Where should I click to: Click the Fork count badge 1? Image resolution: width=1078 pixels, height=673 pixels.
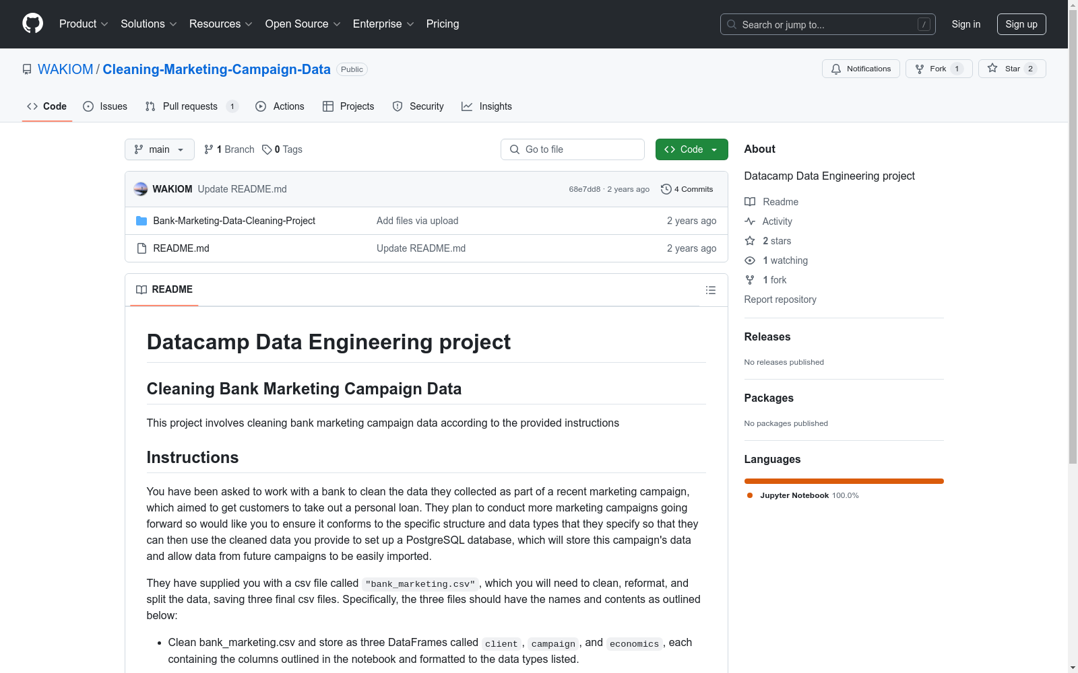tap(957, 69)
